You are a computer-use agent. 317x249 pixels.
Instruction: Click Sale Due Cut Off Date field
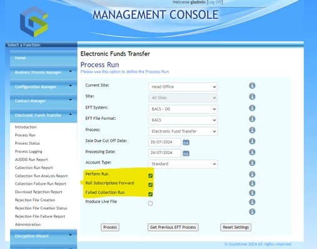click(x=164, y=142)
